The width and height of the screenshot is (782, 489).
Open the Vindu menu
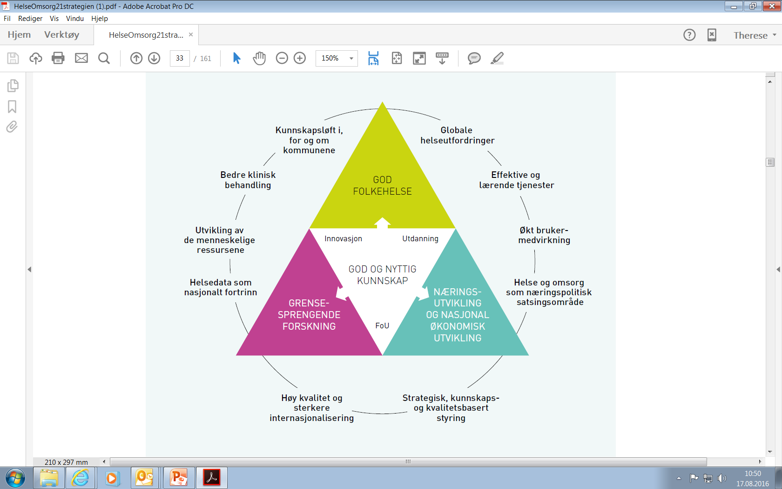75,19
